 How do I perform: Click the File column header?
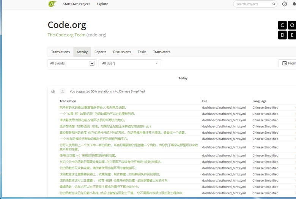[205, 101]
